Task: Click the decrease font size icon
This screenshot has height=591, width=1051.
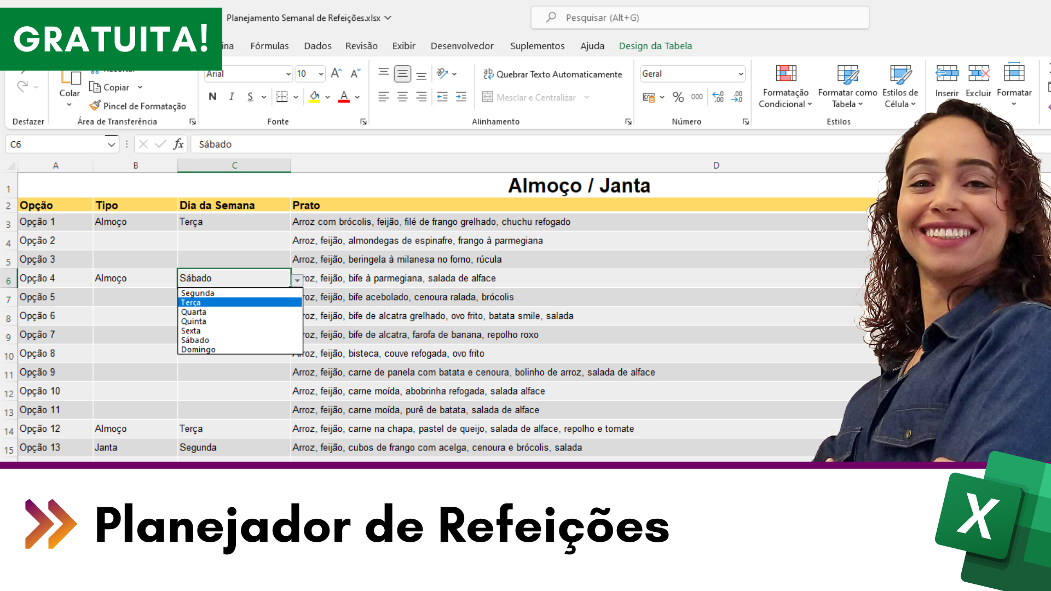Action: click(x=355, y=73)
